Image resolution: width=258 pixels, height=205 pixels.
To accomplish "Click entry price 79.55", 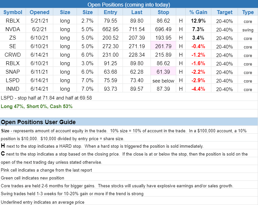I will [x=110, y=21].
